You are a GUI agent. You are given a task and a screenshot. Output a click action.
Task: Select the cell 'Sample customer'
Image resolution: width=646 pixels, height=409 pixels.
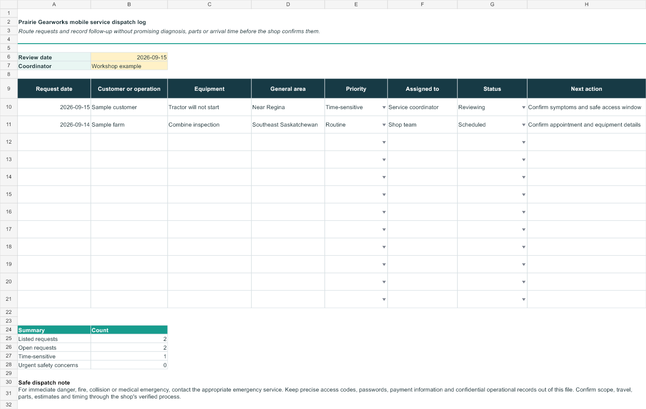129,107
